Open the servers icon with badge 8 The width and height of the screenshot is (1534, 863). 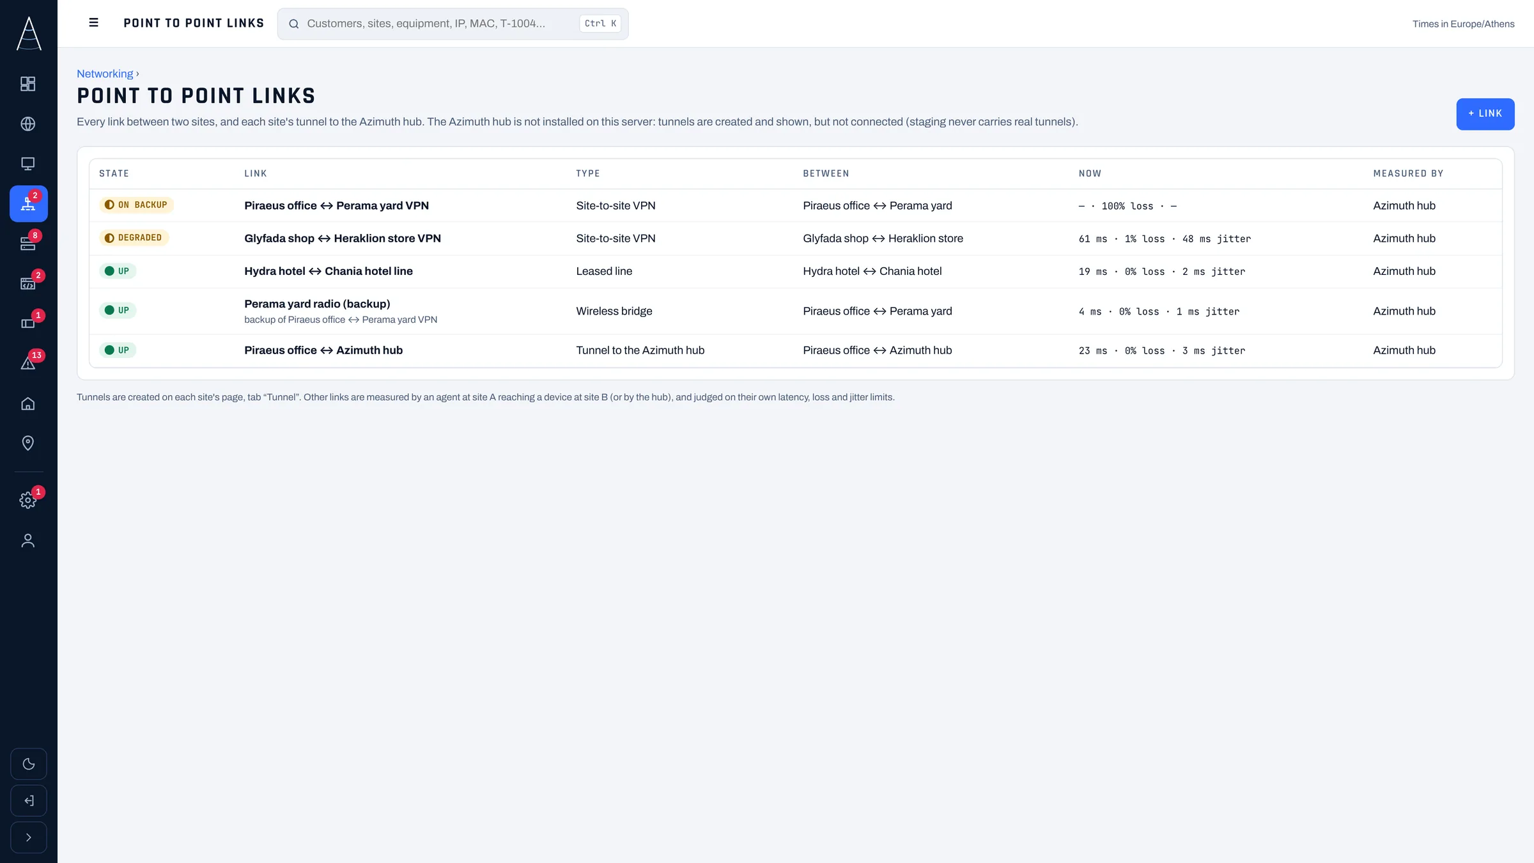click(28, 244)
